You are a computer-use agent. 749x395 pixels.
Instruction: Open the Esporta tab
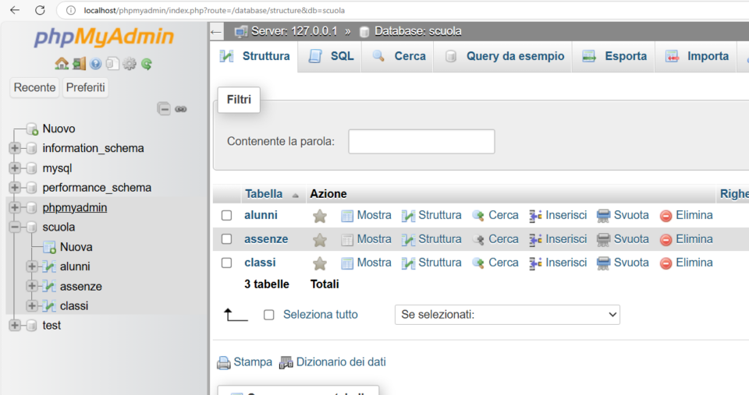[x=614, y=56]
